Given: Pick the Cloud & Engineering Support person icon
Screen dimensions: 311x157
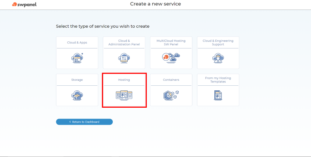Looking at the screenshot, I should tap(218, 58).
